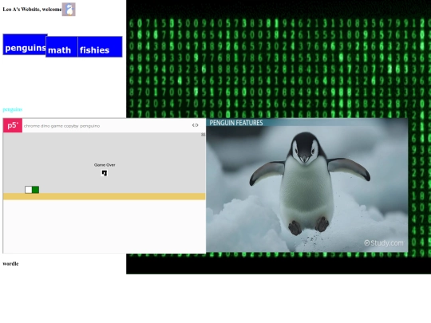This screenshot has width=431, height=323.
Task: Show the sketch code with the </> icon
Action: (196, 125)
